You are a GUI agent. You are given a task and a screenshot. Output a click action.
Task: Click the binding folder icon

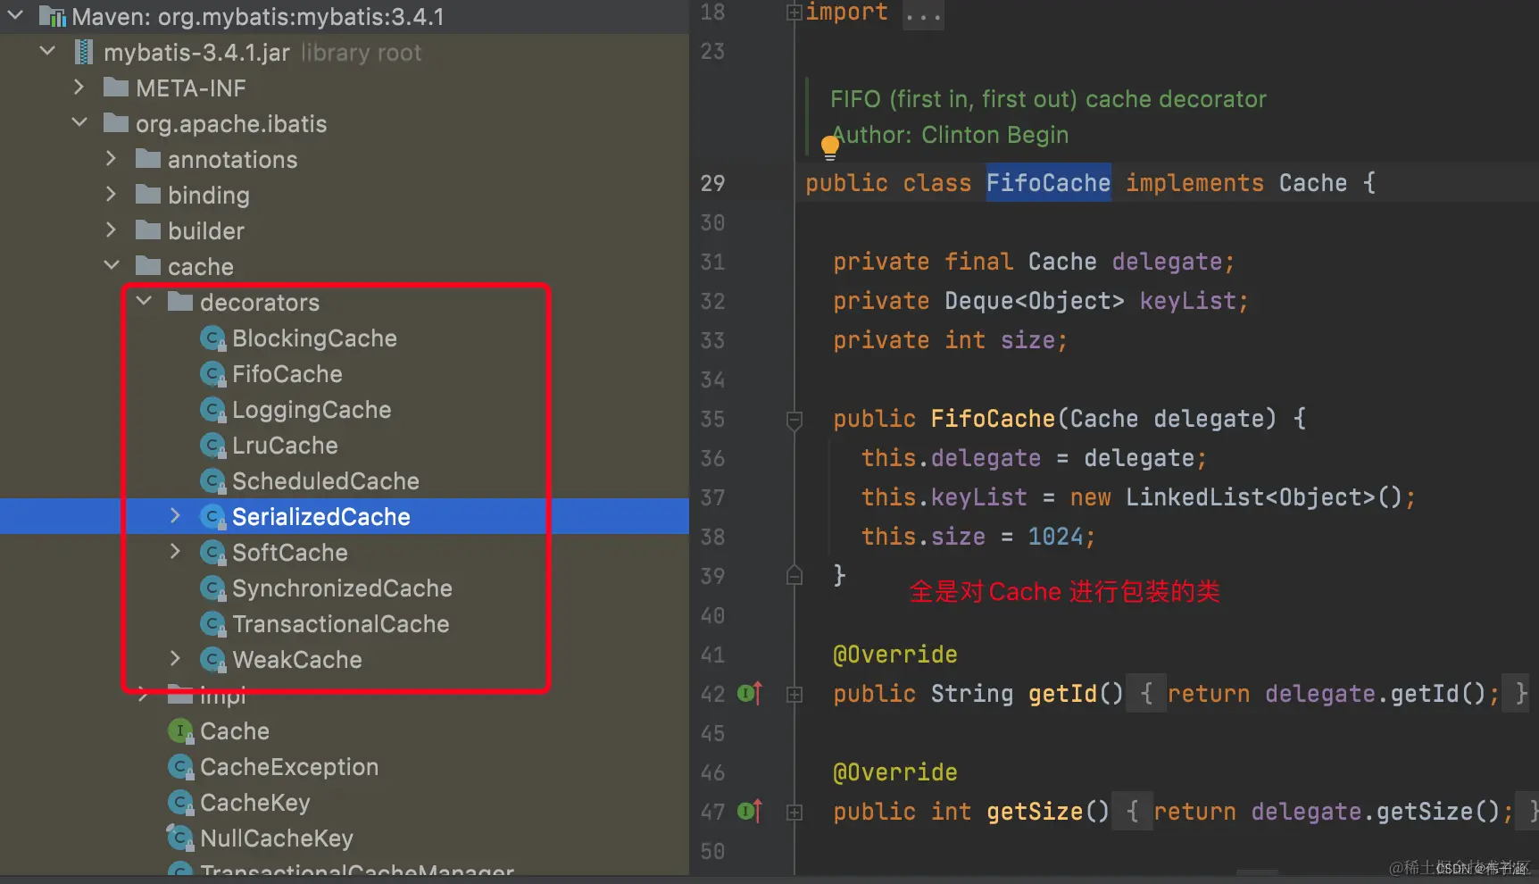click(x=148, y=195)
